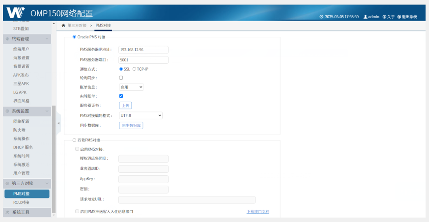
Task: Click the 请求地址URL field
Action: click(x=187, y=200)
